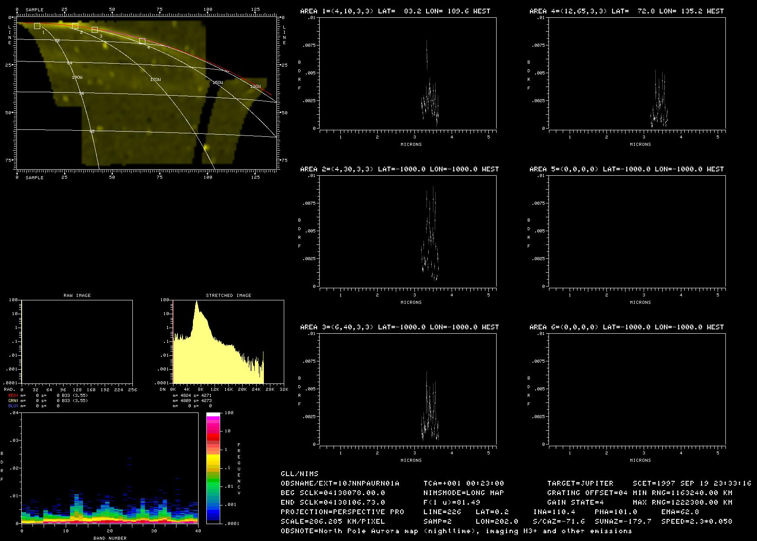
Task: Select the area 4 square marker near limb
Action: [142, 41]
